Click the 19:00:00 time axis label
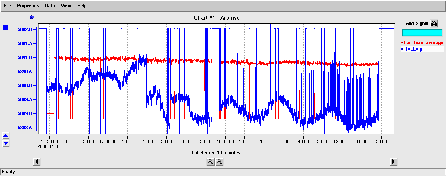Viewport: 446px width, 176px height. (342, 142)
